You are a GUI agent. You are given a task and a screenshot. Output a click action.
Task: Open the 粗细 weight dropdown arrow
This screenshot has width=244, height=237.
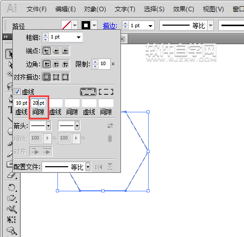[78, 37]
